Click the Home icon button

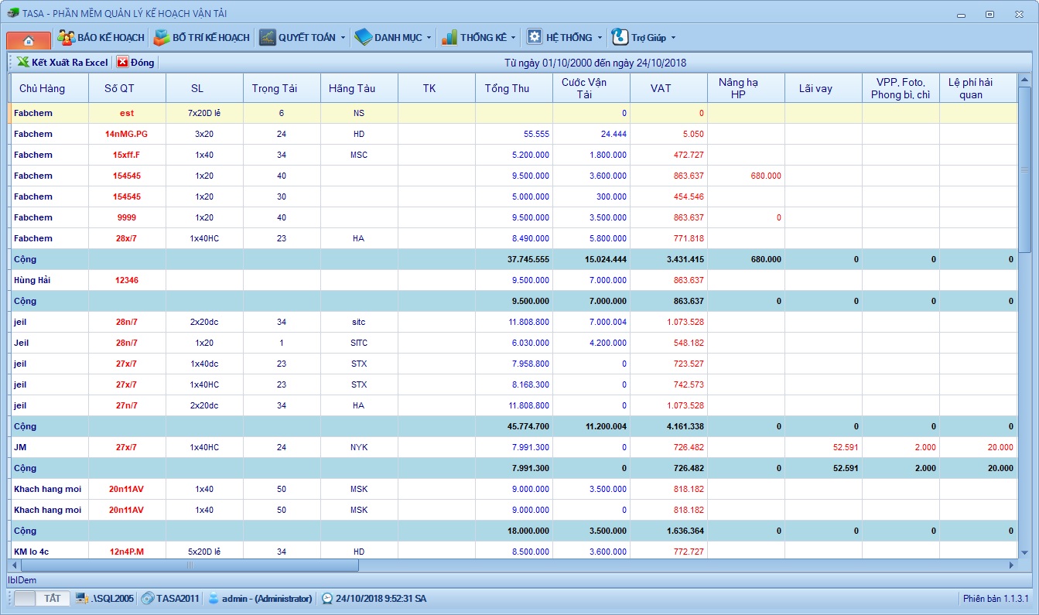coord(29,39)
